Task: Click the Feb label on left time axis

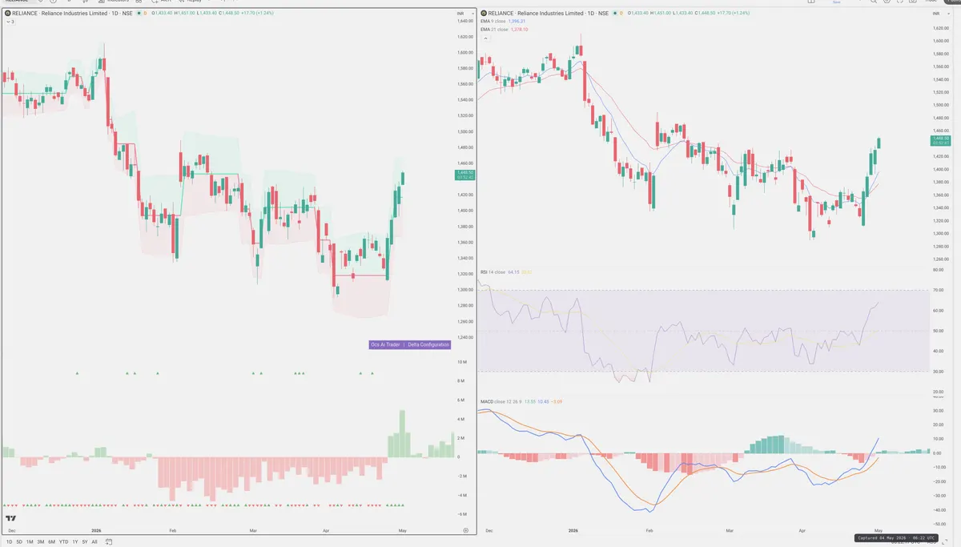Action: point(173,530)
